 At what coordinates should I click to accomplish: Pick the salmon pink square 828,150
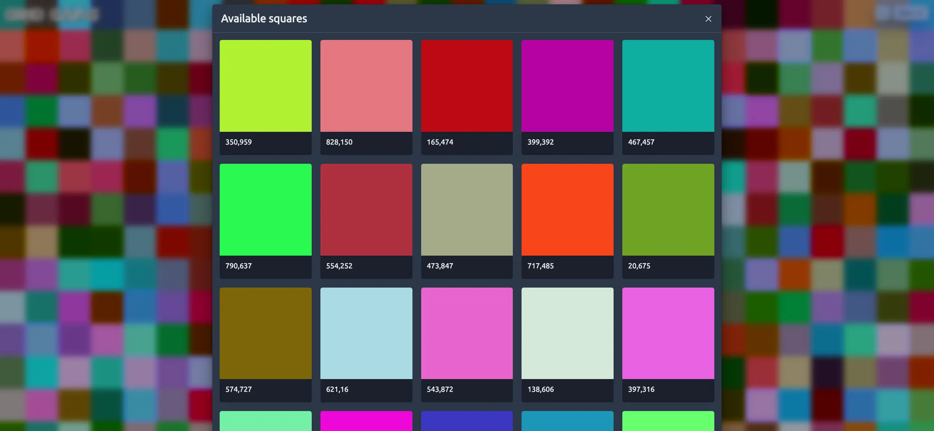coord(366,86)
